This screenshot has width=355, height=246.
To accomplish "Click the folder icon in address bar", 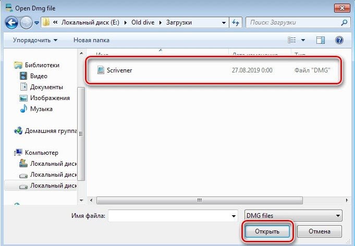I will click(x=46, y=22).
